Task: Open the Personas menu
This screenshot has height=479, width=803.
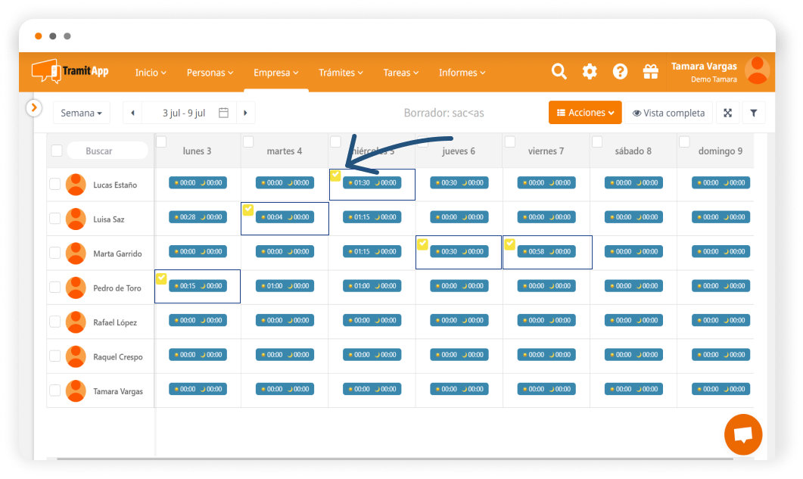Action: pos(210,73)
